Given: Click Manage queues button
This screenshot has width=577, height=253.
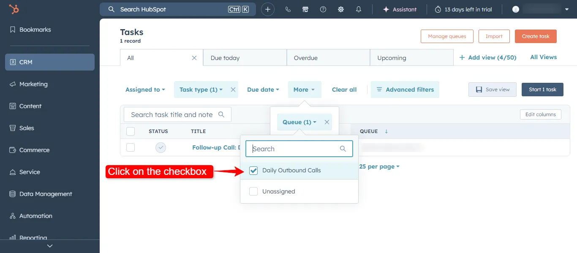Looking at the screenshot, I should pyautogui.click(x=447, y=36).
